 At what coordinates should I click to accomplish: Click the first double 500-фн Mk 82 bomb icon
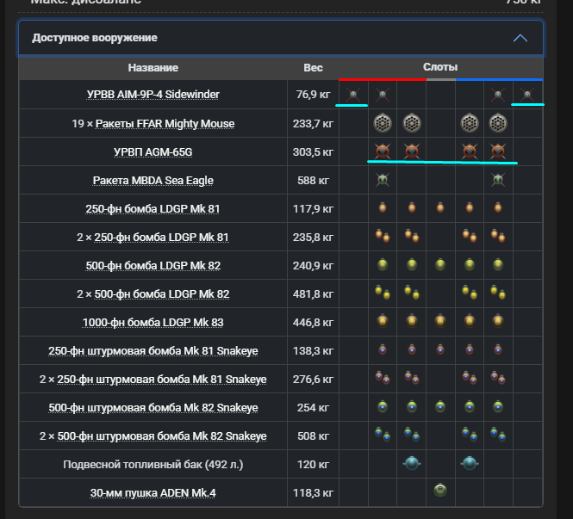(383, 293)
